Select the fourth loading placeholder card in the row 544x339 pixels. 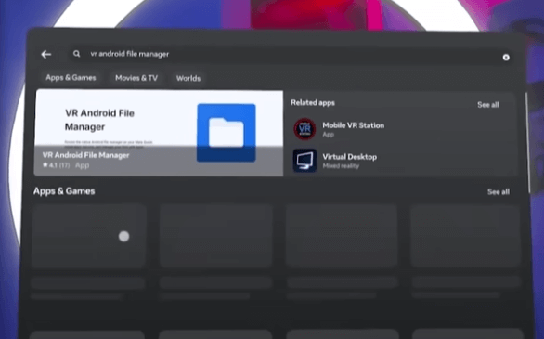[465, 236]
